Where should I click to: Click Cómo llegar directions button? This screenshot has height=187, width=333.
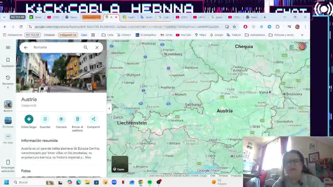(x=29, y=122)
